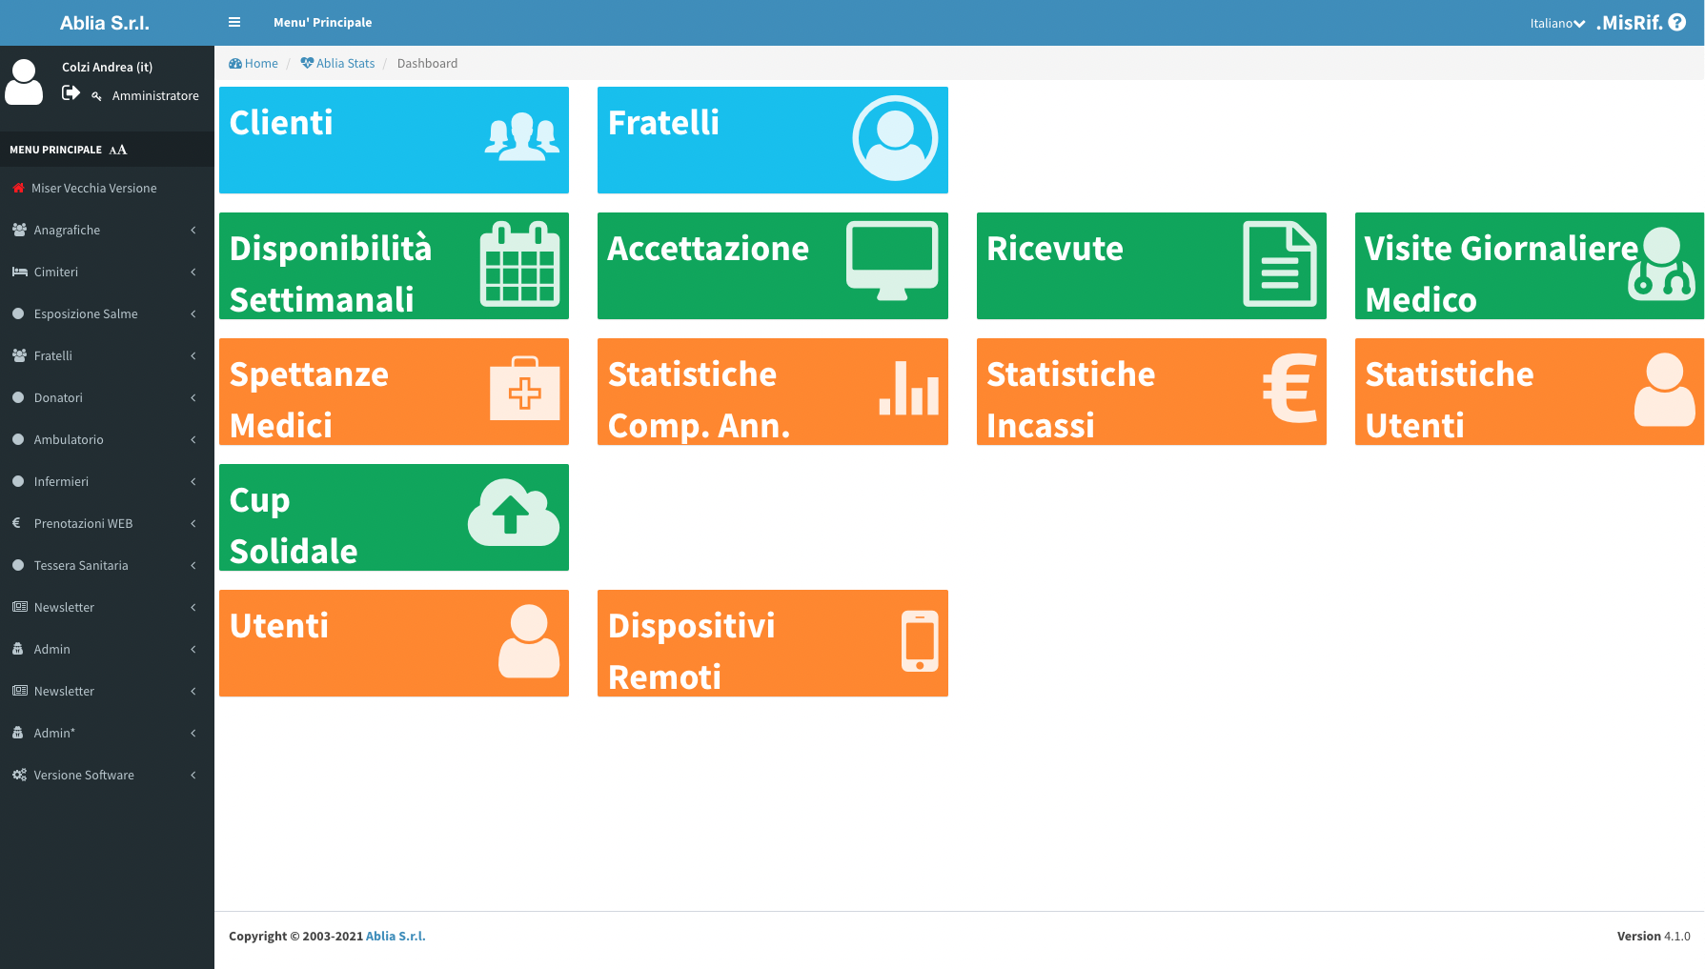
Task: Open Miser Vecchia Versione menu item
Action: click(x=93, y=188)
